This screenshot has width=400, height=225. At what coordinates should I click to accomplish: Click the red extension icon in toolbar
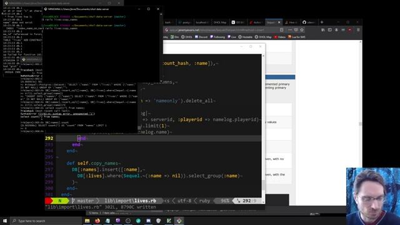tap(350, 30)
